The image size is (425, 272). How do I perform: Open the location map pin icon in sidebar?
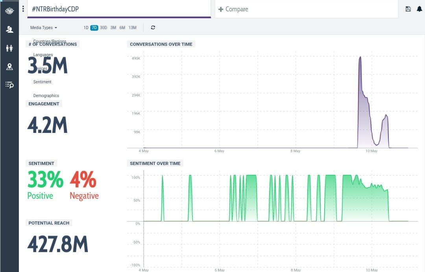(9, 66)
